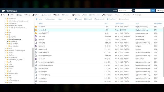The height and width of the screenshot is (92, 164).
Task: Select the index.php file icon
Action: click(x=36, y=43)
